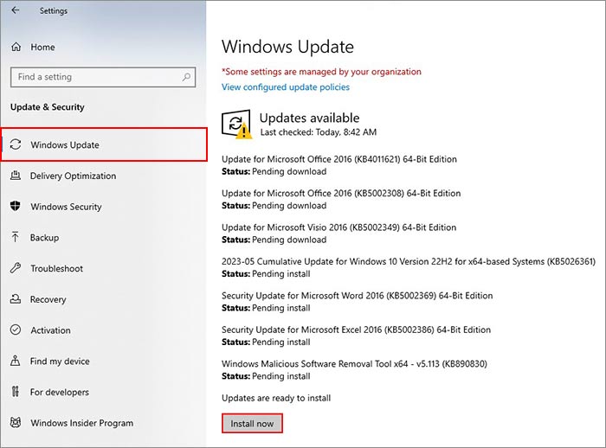The image size is (606, 448).
Task: Click the Delivery Optimization icon
Action: click(16, 176)
